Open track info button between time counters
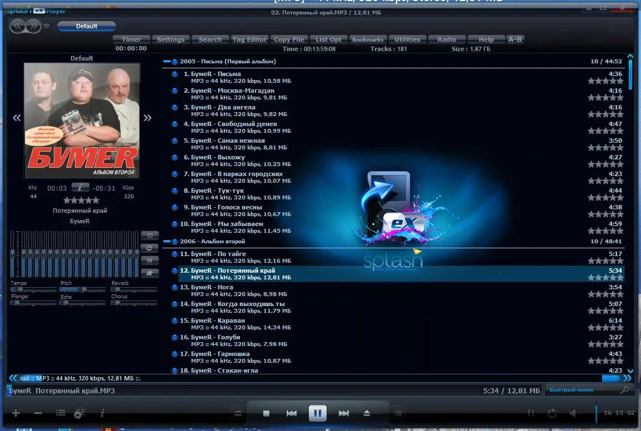This screenshot has height=431, width=641. pos(80,187)
